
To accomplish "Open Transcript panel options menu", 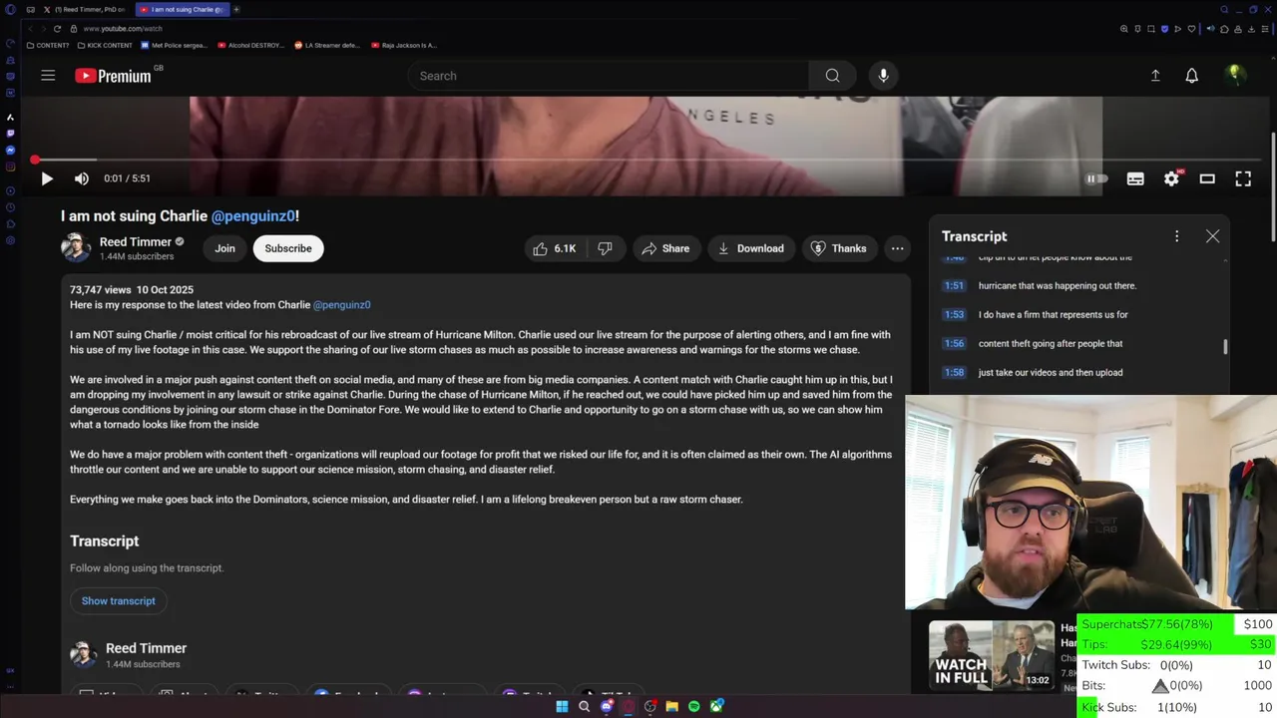I will click(x=1176, y=236).
